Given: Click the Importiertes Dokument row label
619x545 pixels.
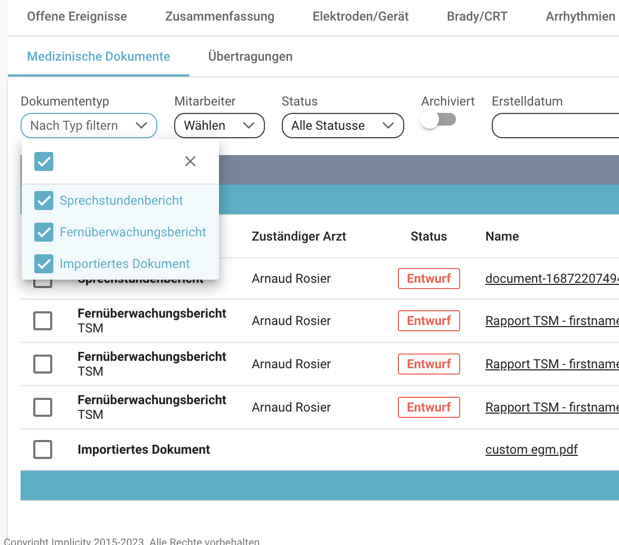Looking at the screenshot, I should [144, 450].
